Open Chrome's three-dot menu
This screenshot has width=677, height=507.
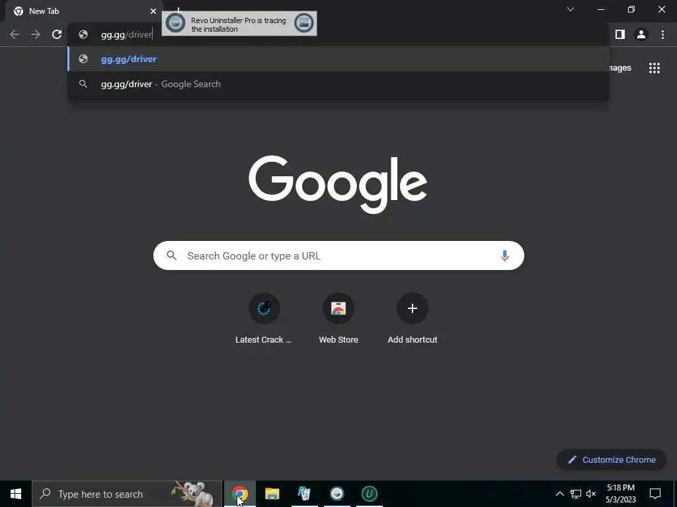[662, 34]
